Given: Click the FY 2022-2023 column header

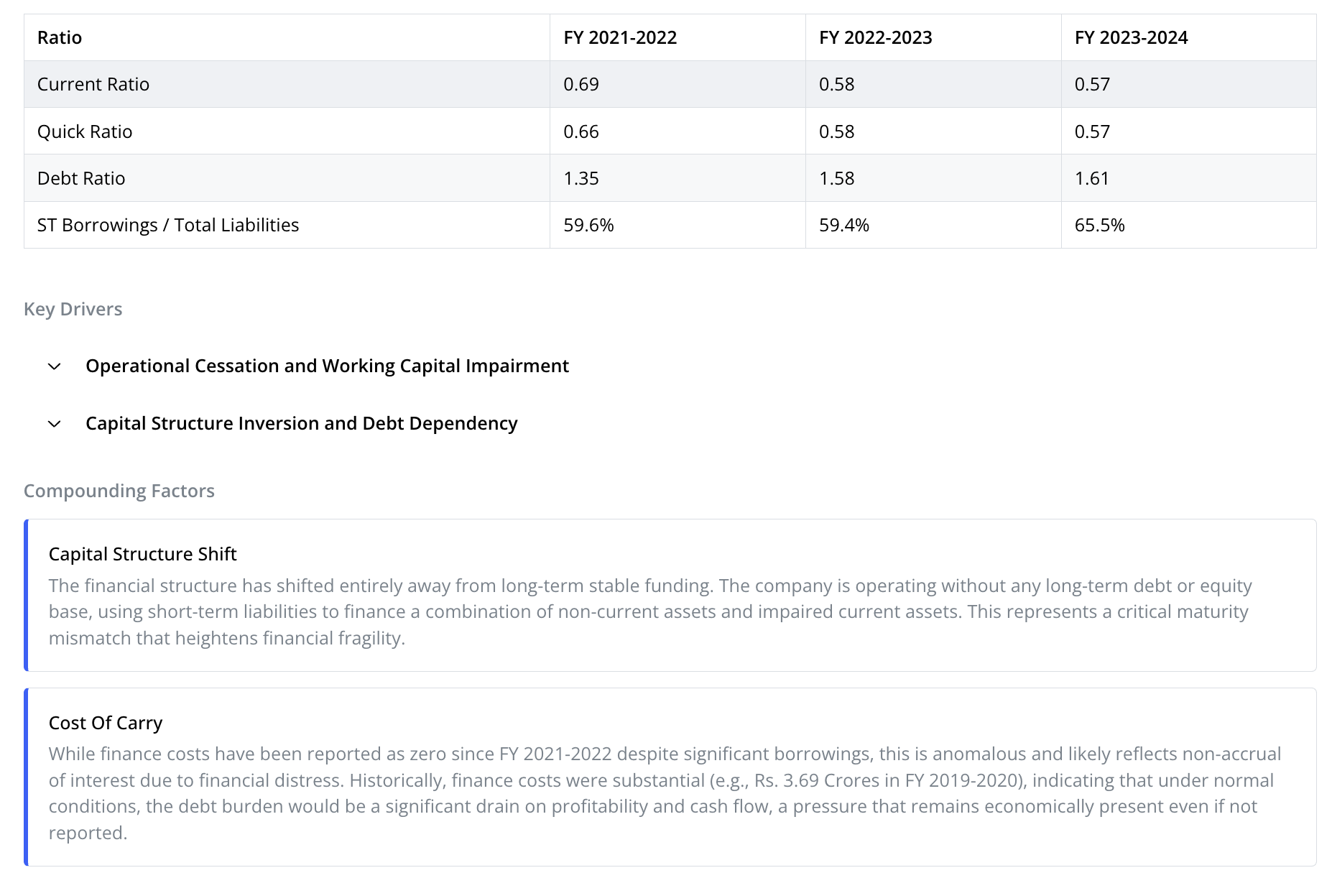Looking at the screenshot, I should pos(875,37).
